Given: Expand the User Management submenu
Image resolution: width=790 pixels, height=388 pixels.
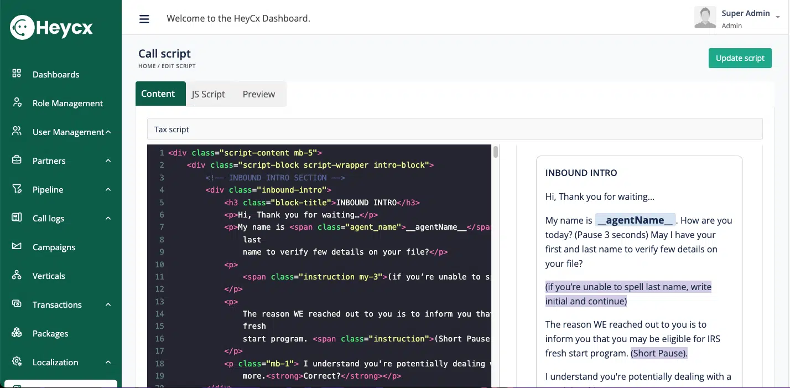Looking at the screenshot, I should [108, 132].
